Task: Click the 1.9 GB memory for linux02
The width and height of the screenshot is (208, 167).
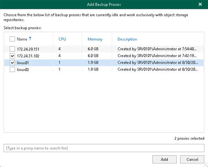Action: click(93, 70)
